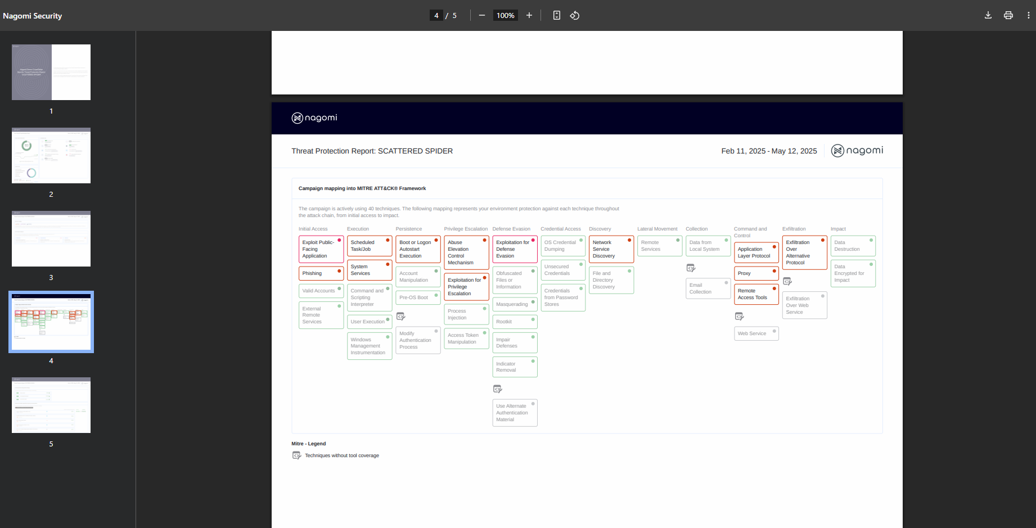
Task: Click Exploitation for Privilege Escalation card
Action: (x=466, y=287)
